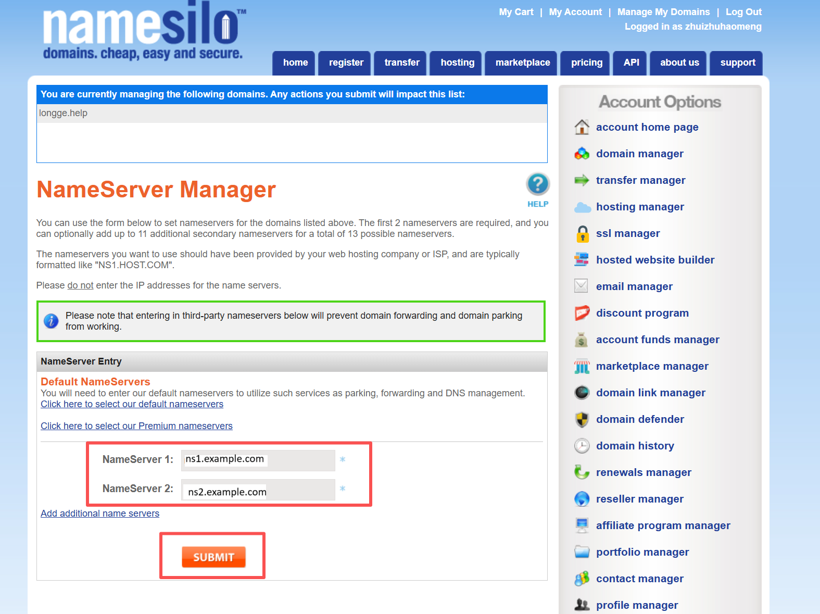The width and height of the screenshot is (820, 614).
Task: Open Manage My Domains link
Action: pos(663,12)
